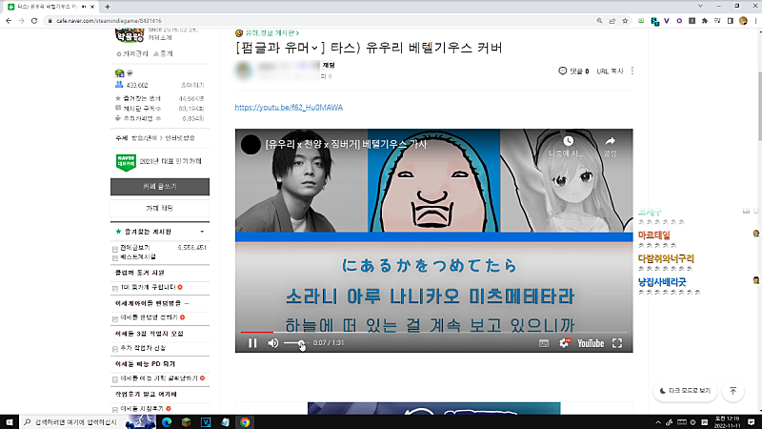Click user 마르테일 in the side list
This screenshot has width=762, height=429.
[x=654, y=235]
